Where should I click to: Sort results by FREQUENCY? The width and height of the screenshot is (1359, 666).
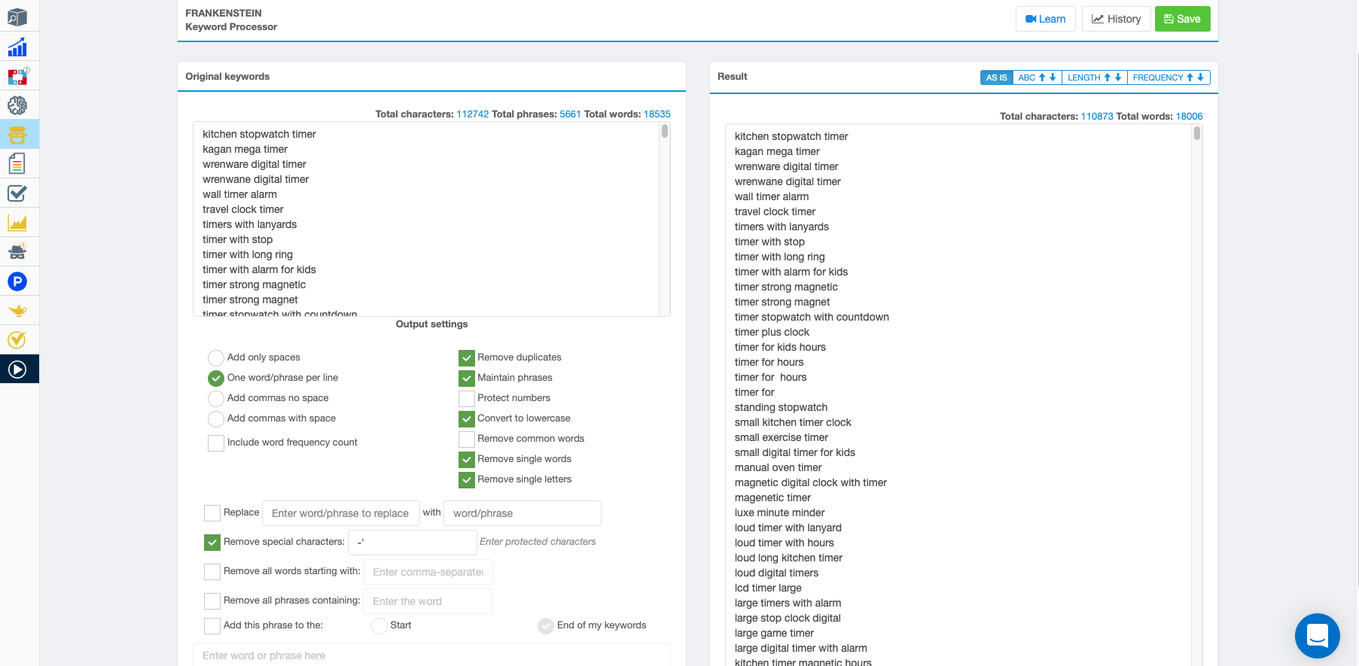(x=1167, y=78)
